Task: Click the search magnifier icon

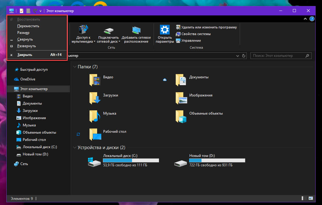Action: click(307, 56)
